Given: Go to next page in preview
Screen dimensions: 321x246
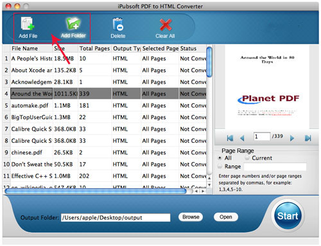Looking at the screenshot, I should click(292, 138).
